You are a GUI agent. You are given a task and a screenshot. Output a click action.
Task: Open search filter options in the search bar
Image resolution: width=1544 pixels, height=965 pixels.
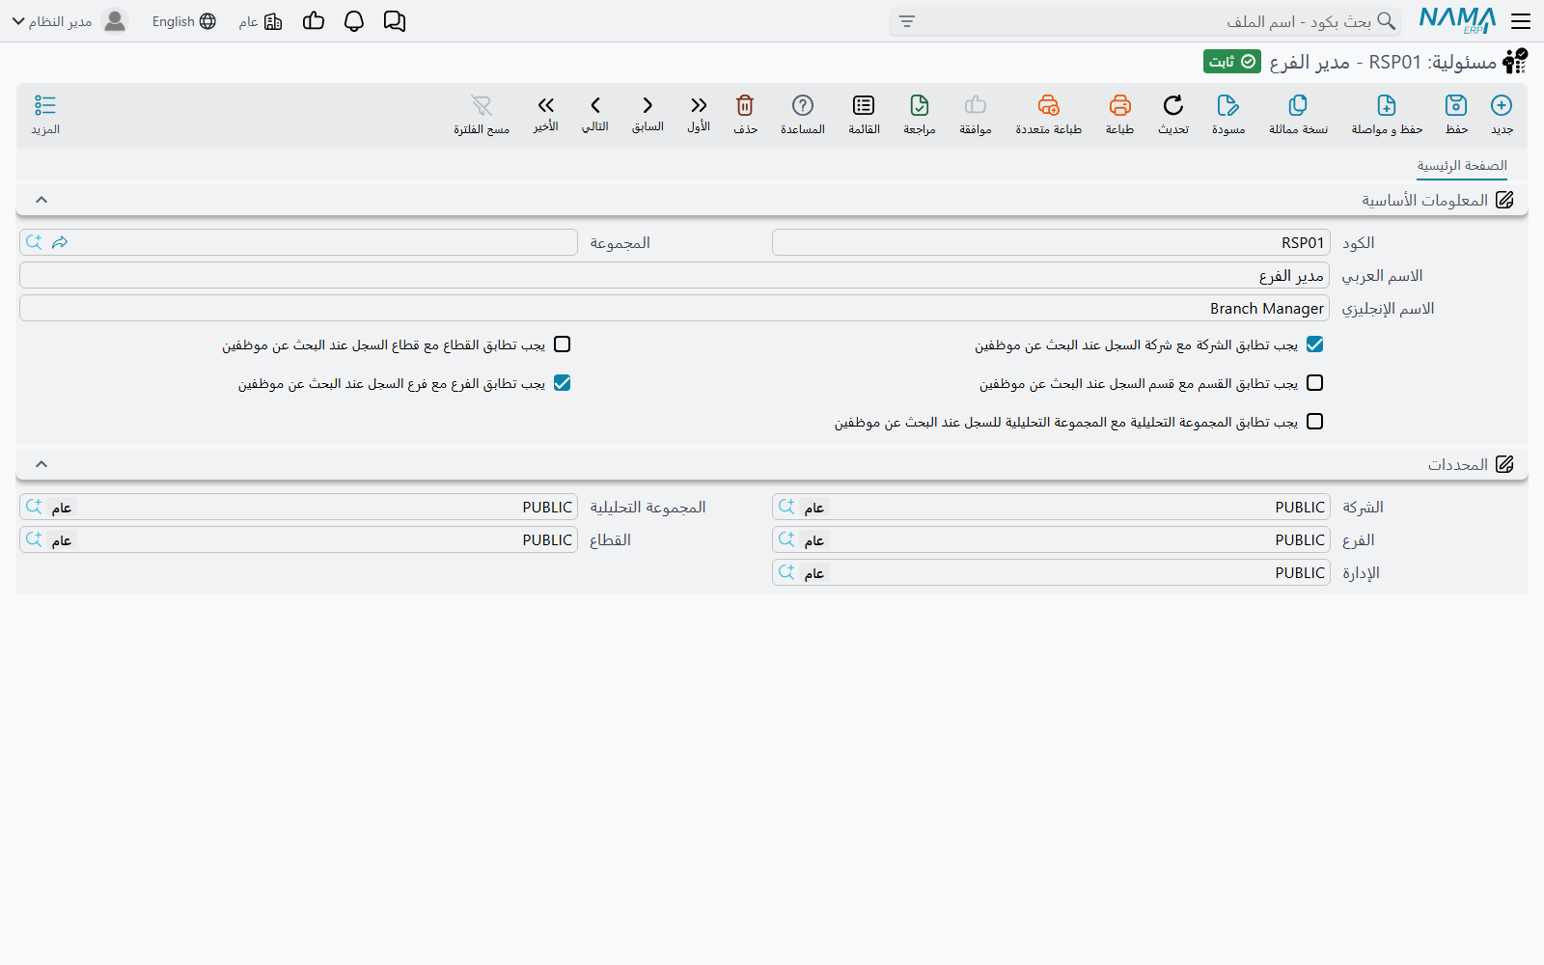click(907, 21)
